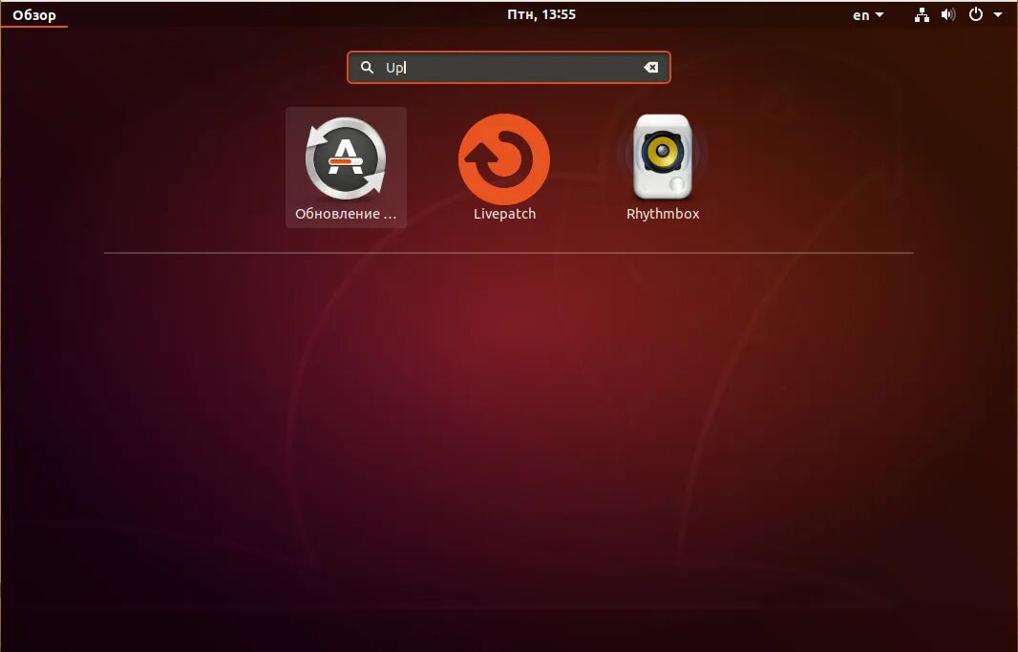This screenshot has width=1018, height=652.
Task: Click the magnifier icon in the search box
Action: (367, 68)
